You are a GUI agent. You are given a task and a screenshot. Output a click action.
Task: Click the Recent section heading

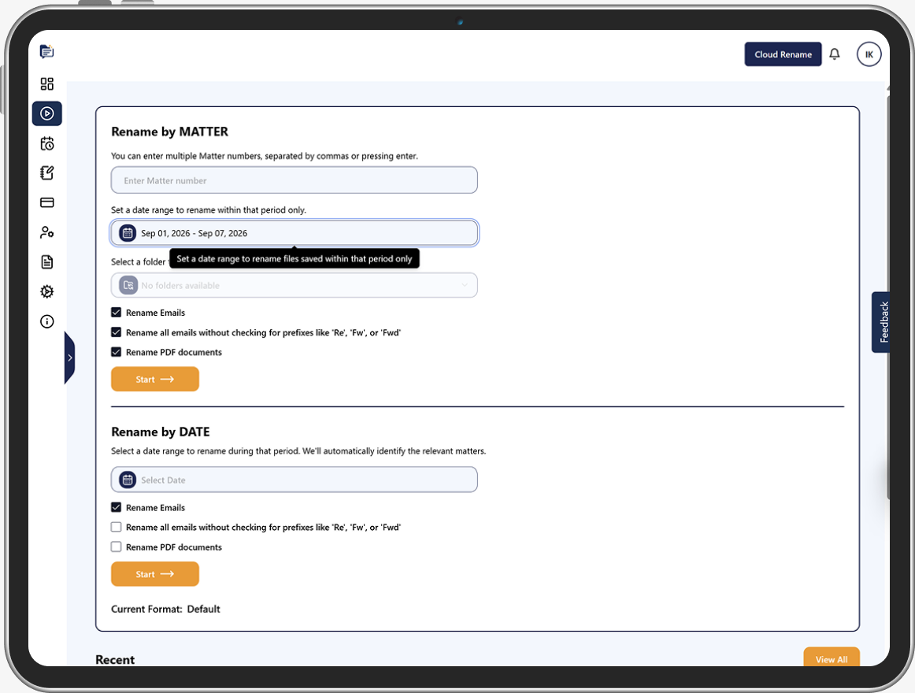click(115, 660)
